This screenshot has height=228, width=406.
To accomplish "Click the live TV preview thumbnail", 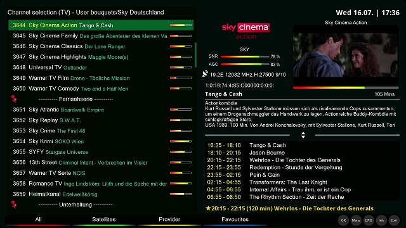I will (346, 54).
